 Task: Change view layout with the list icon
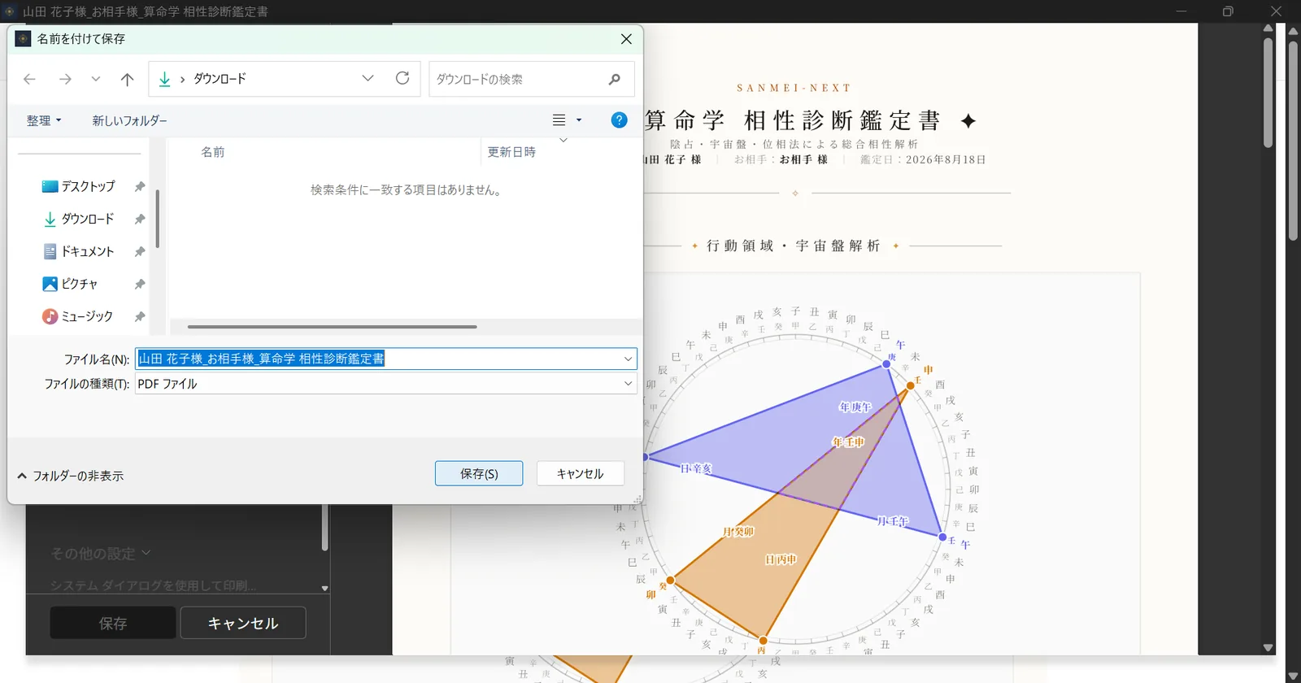pos(559,120)
